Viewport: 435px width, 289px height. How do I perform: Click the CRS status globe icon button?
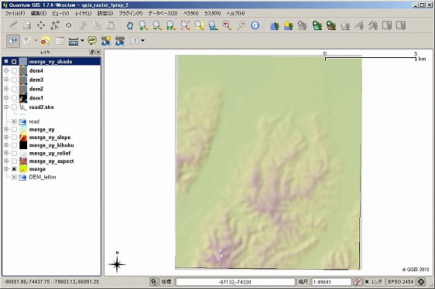[x=421, y=282]
